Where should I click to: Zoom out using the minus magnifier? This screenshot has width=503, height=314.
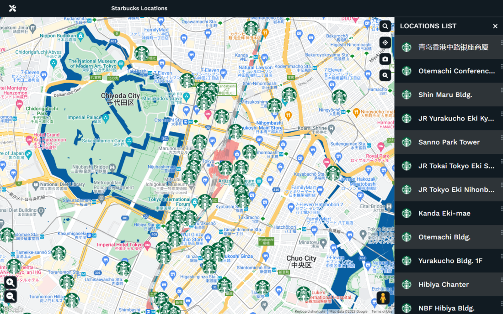pos(10,297)
